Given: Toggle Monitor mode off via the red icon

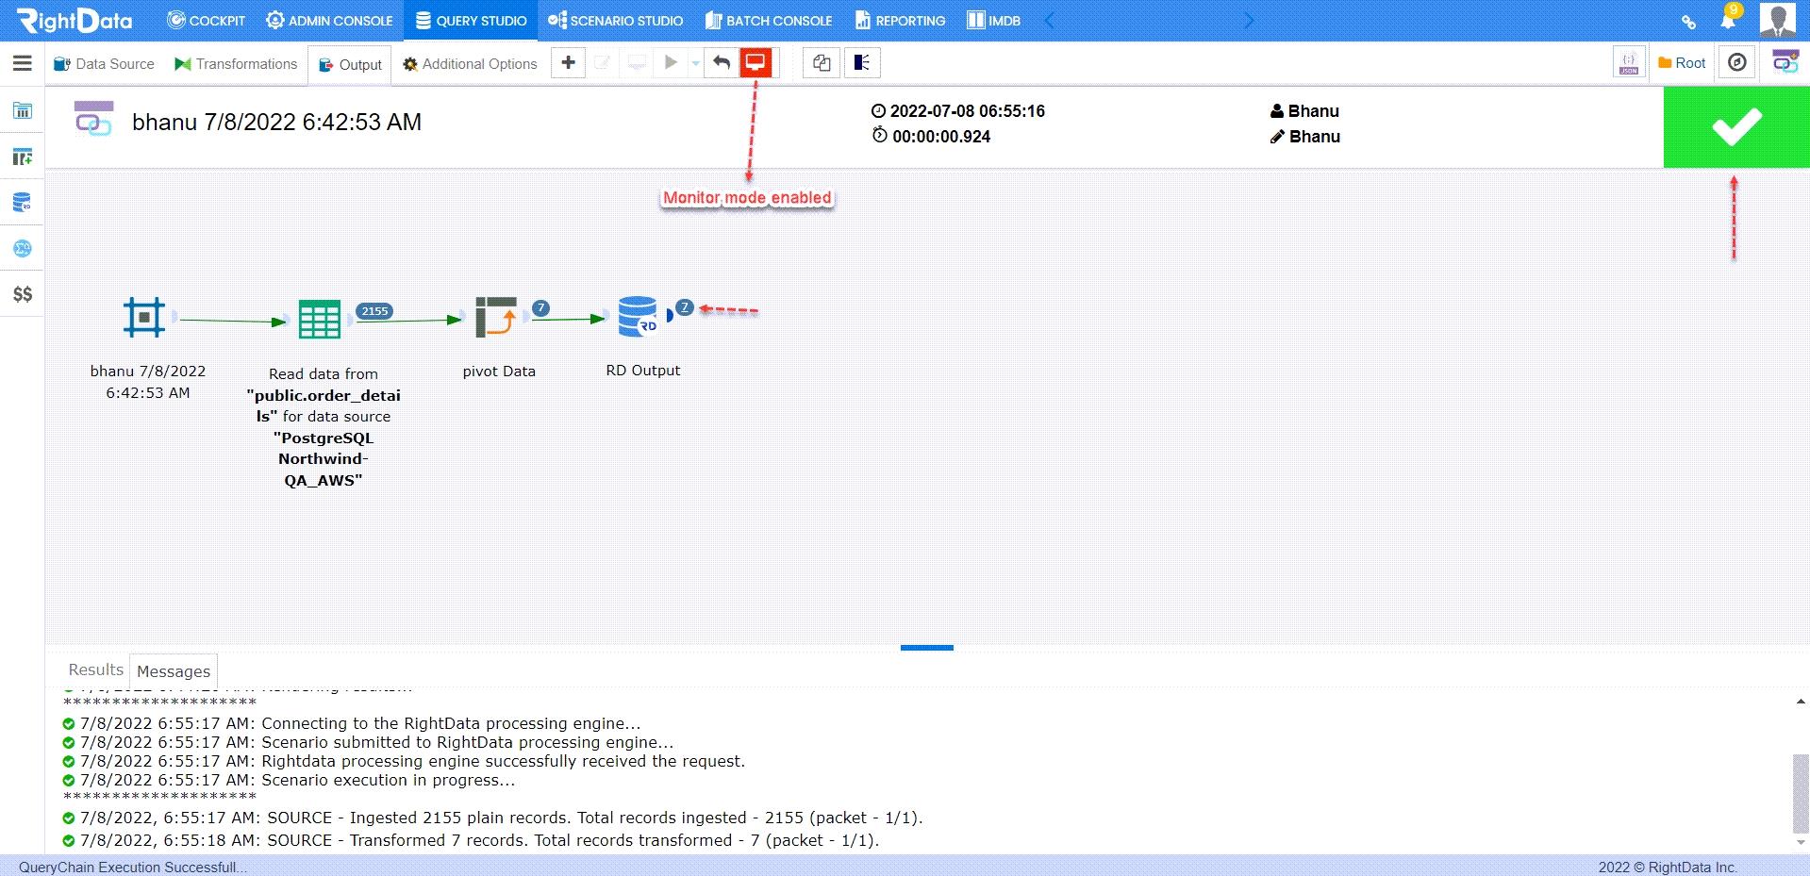Looking at the screenshot, I should (x=754, y=62).
